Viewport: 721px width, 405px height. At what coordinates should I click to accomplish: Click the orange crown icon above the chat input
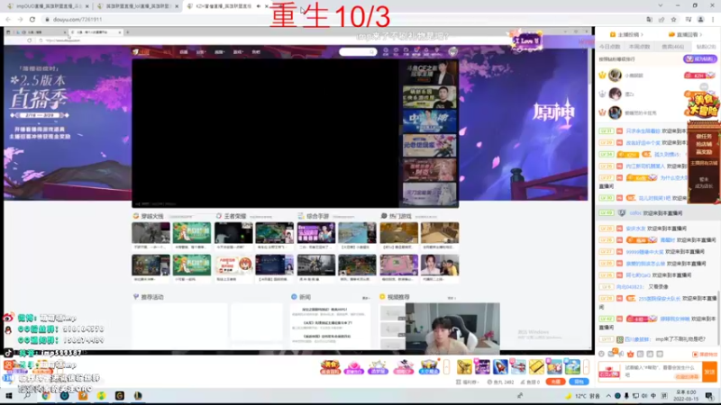point(630,354)
